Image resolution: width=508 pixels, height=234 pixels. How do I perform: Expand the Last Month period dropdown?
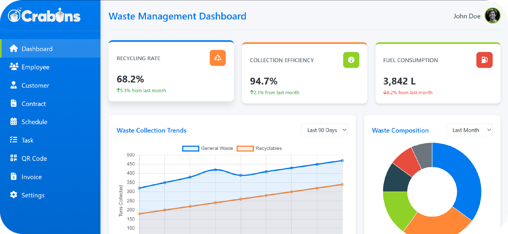click(469, 130)
